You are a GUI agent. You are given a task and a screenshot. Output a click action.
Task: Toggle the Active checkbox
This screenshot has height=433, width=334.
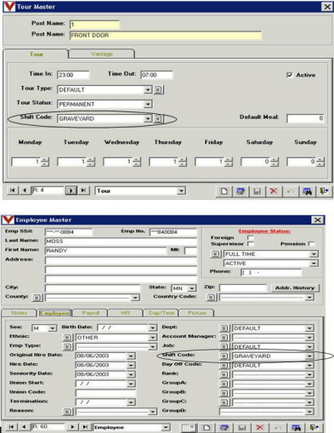(289, 75)
